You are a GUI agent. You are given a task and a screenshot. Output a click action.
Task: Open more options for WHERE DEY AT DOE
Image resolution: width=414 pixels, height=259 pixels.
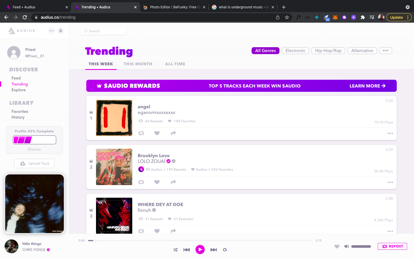tap(390, 231)
